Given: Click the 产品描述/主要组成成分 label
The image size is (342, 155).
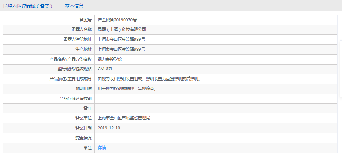Looking at the screenshot, I should tap(71, 79).
